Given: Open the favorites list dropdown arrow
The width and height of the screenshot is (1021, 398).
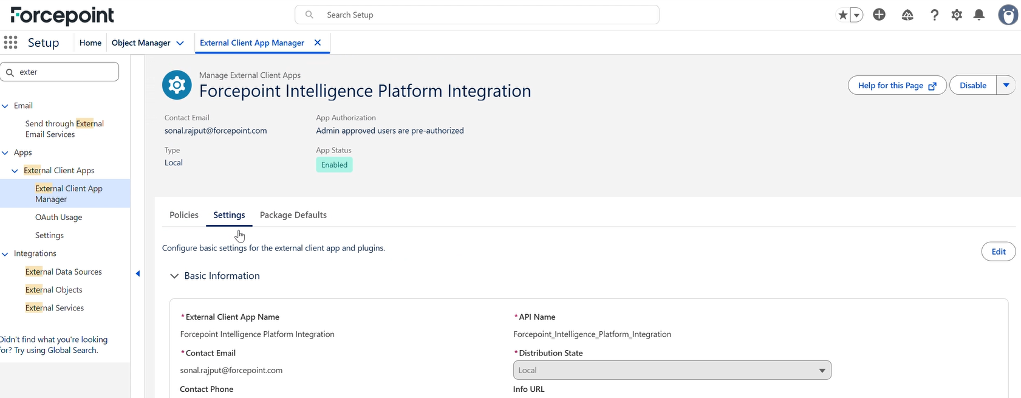Looking at the screenshot, I should (856, 15).
